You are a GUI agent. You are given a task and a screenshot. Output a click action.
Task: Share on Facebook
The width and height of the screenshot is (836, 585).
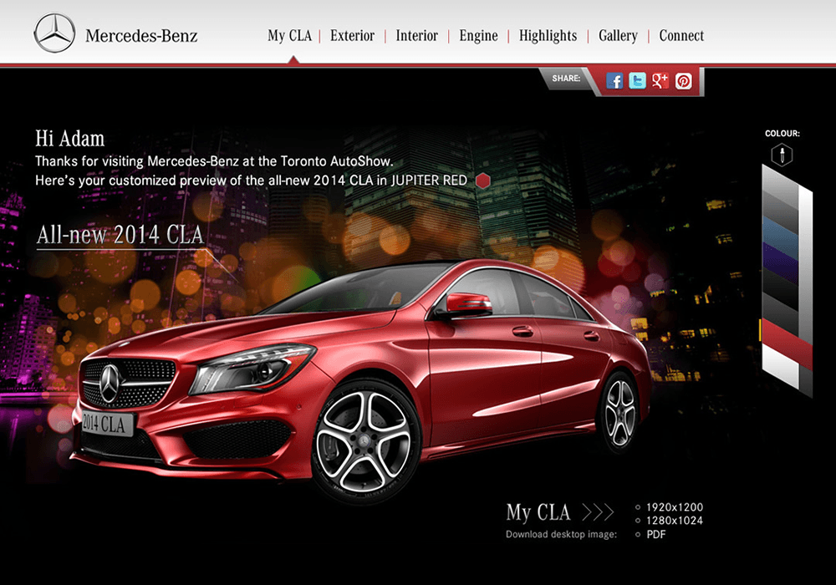[x=614, y=81]
